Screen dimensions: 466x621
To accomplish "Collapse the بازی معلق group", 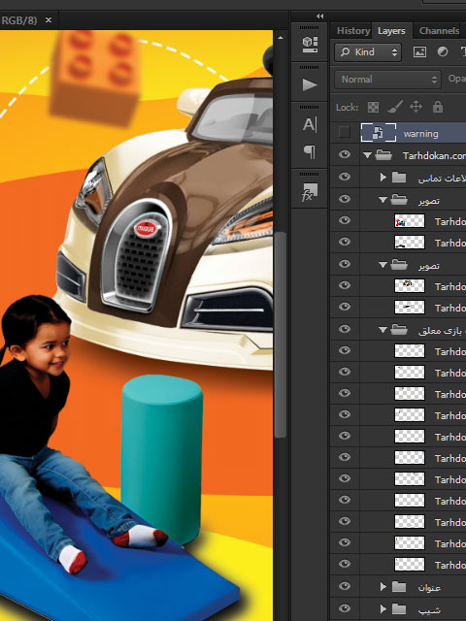I will (383, 330).
